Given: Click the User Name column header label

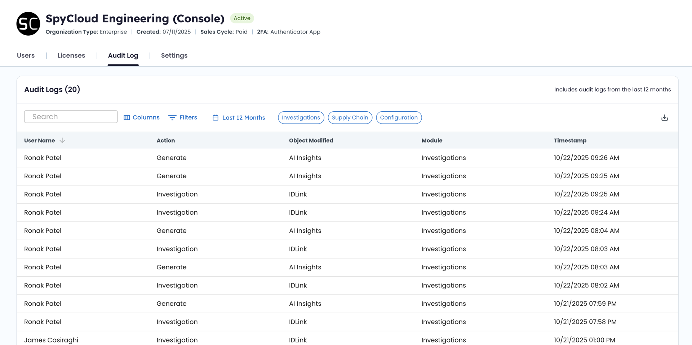Looking at the screenshot, I should tap(40, 140).
